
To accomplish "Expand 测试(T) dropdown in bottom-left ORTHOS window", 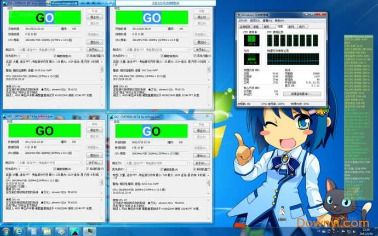I will 50,163.
